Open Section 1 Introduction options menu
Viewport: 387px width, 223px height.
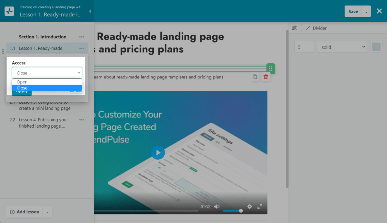coord(81,37)
